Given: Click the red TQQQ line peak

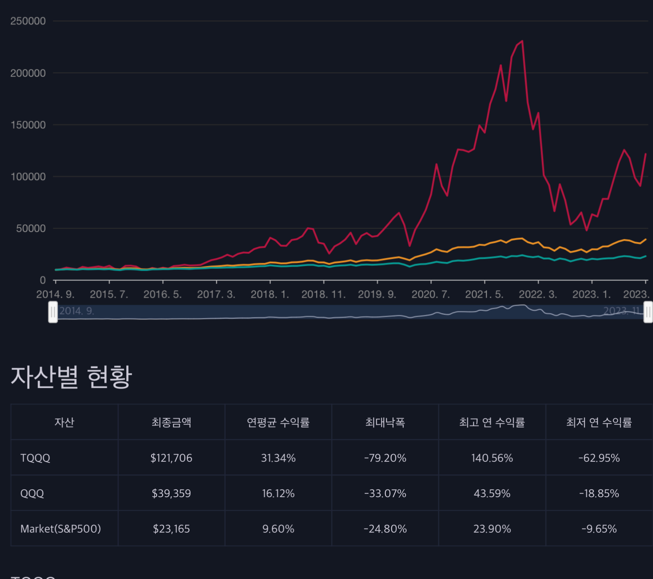Looking at the screenshot, I should click(x=522, y=41).
